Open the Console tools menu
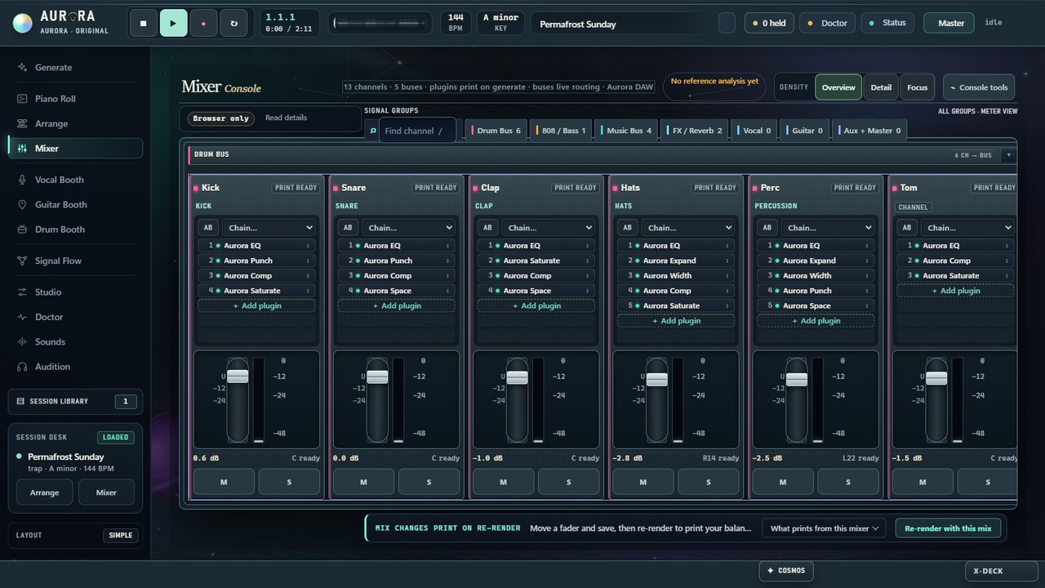 [x=979, y=87]
